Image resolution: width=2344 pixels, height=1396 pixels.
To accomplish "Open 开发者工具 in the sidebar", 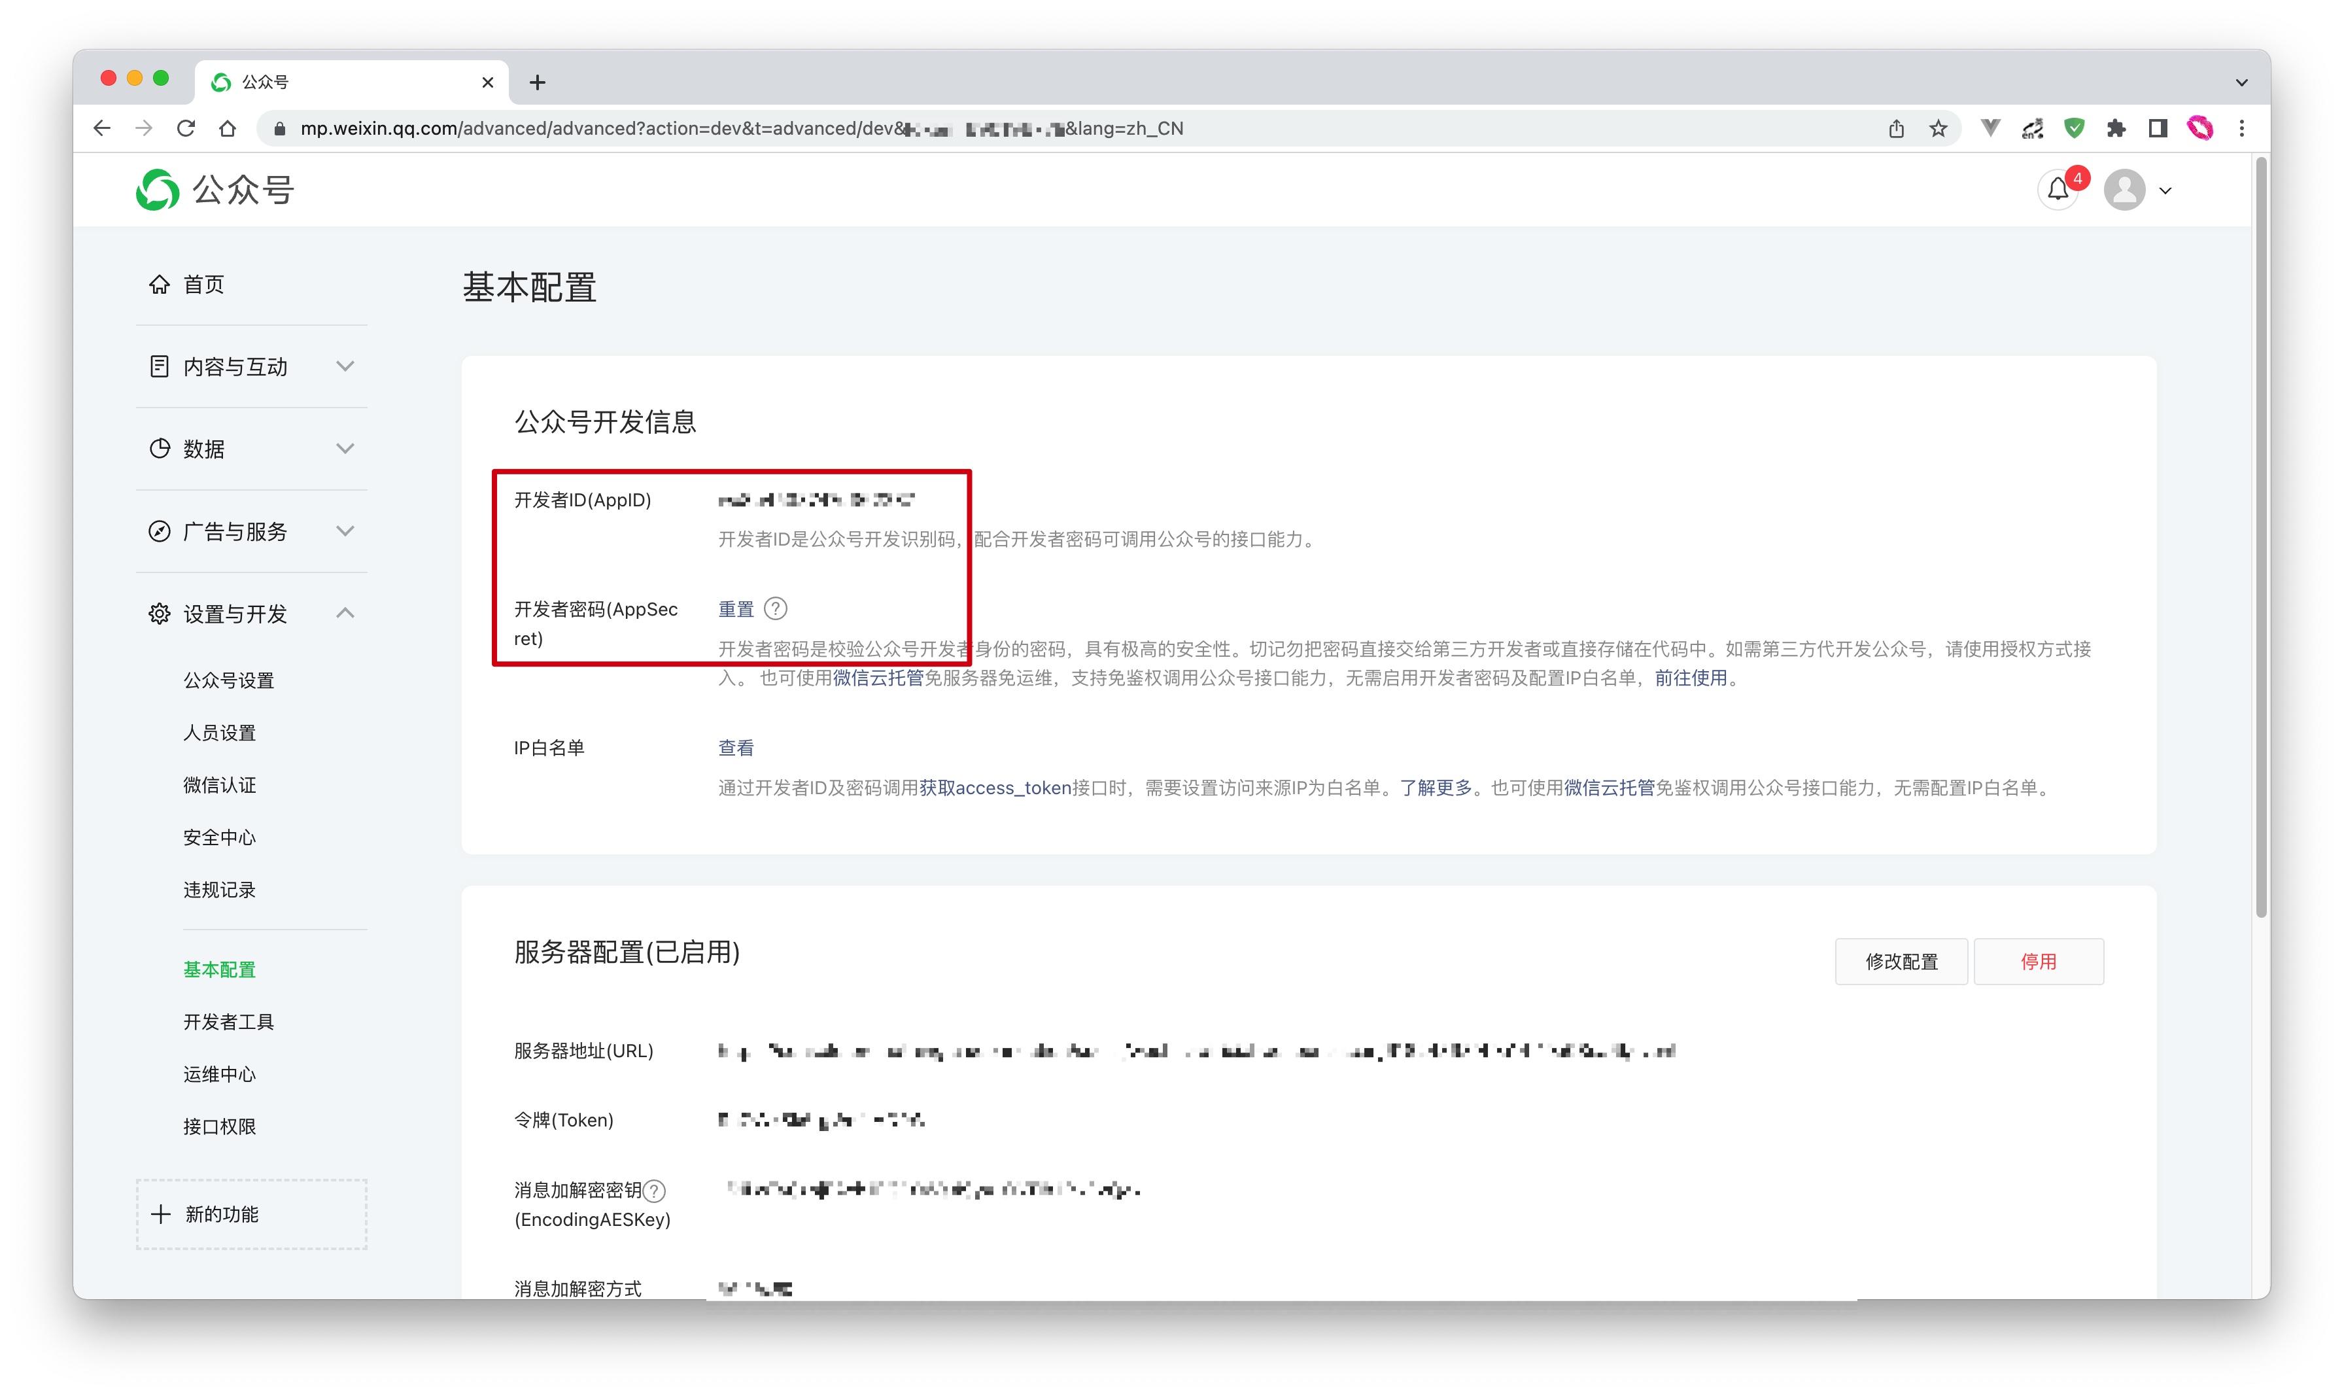I will tap(228, 1022).
